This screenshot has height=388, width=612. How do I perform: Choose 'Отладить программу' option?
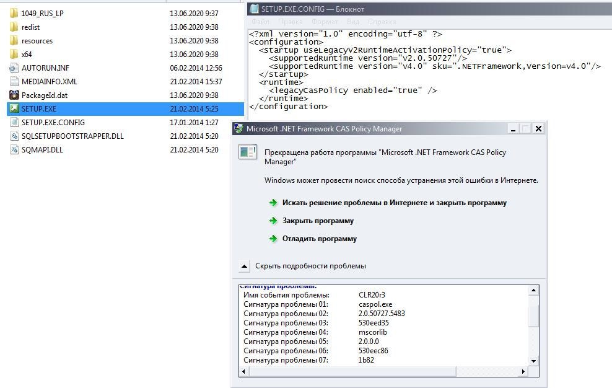[x=319, y=239]
